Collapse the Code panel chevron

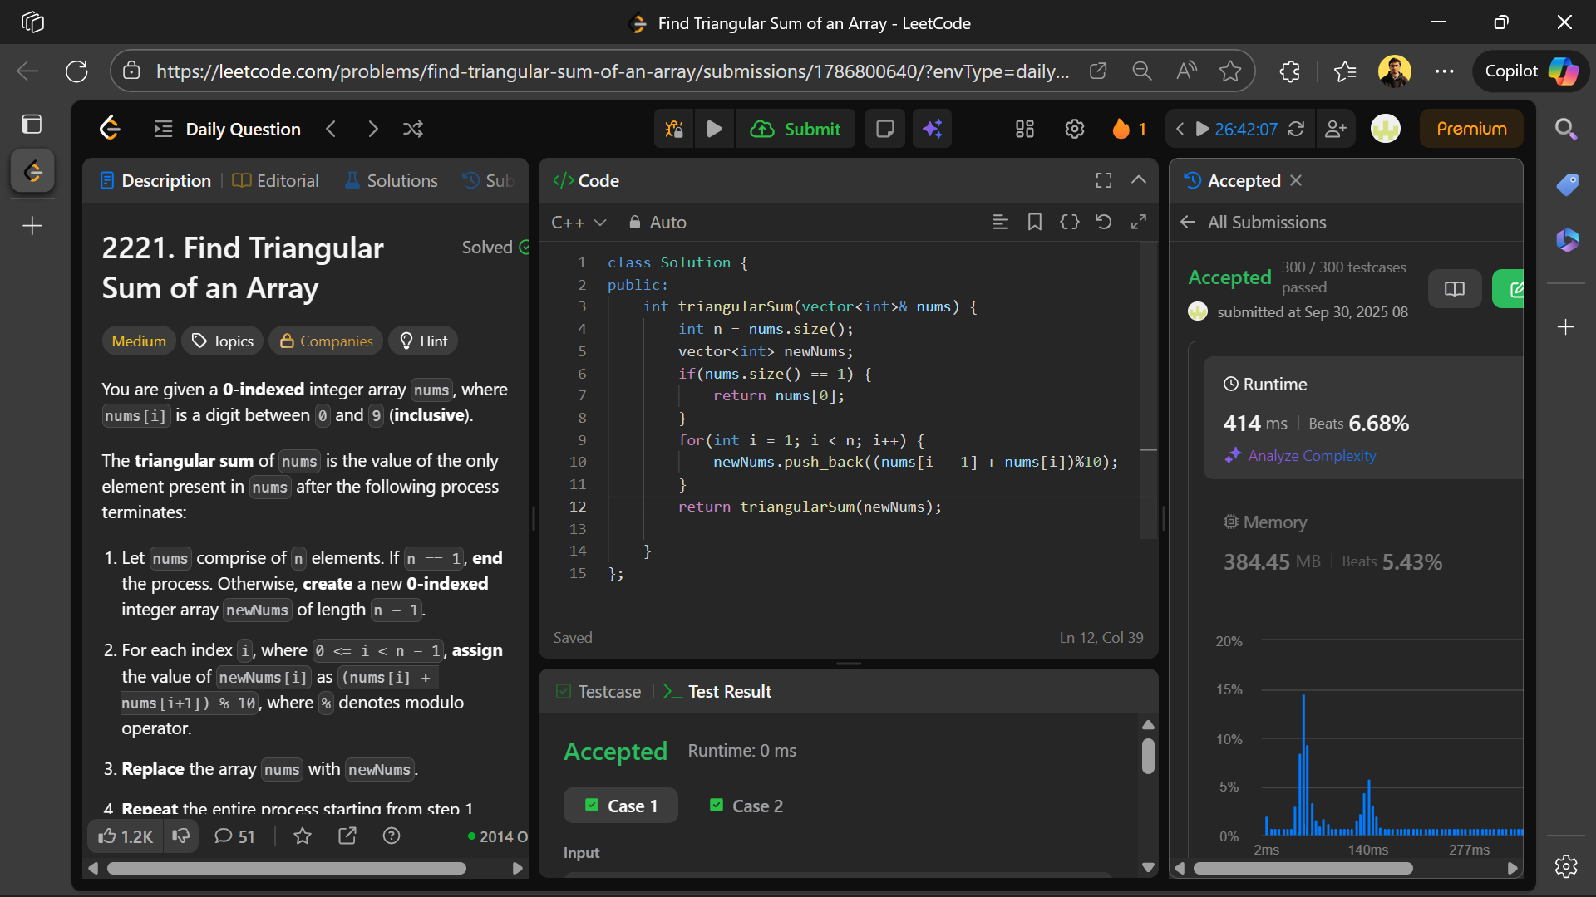(1139, 180)
